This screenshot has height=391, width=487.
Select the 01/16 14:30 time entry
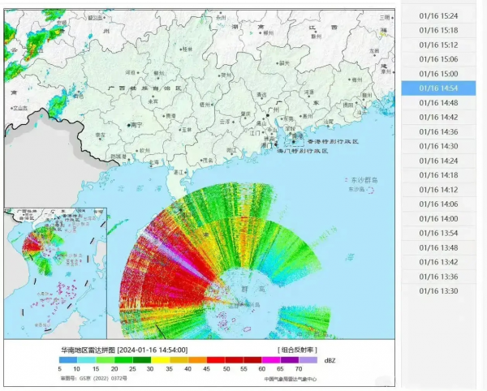438,146
